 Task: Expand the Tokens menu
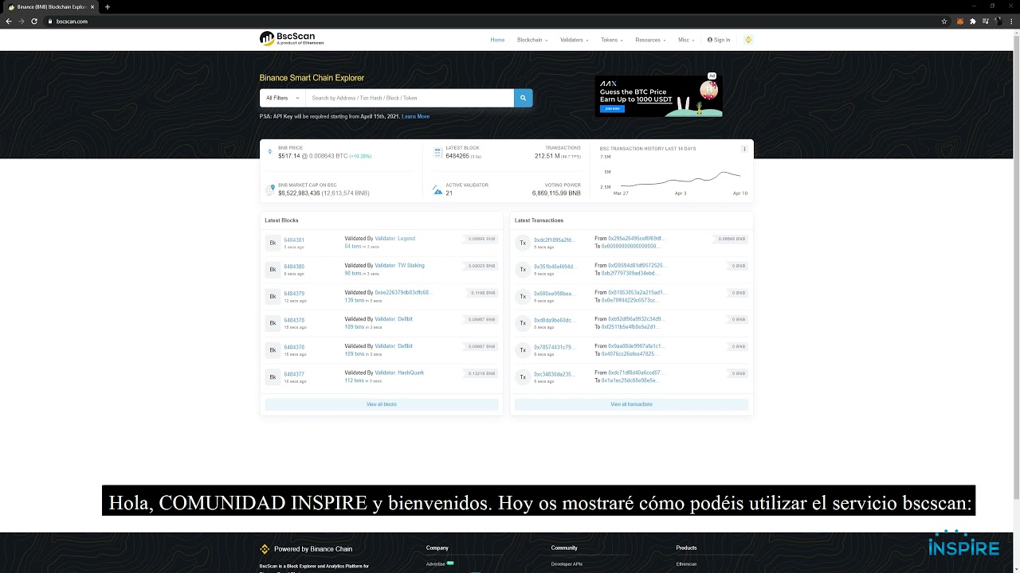tap(612, 40)
